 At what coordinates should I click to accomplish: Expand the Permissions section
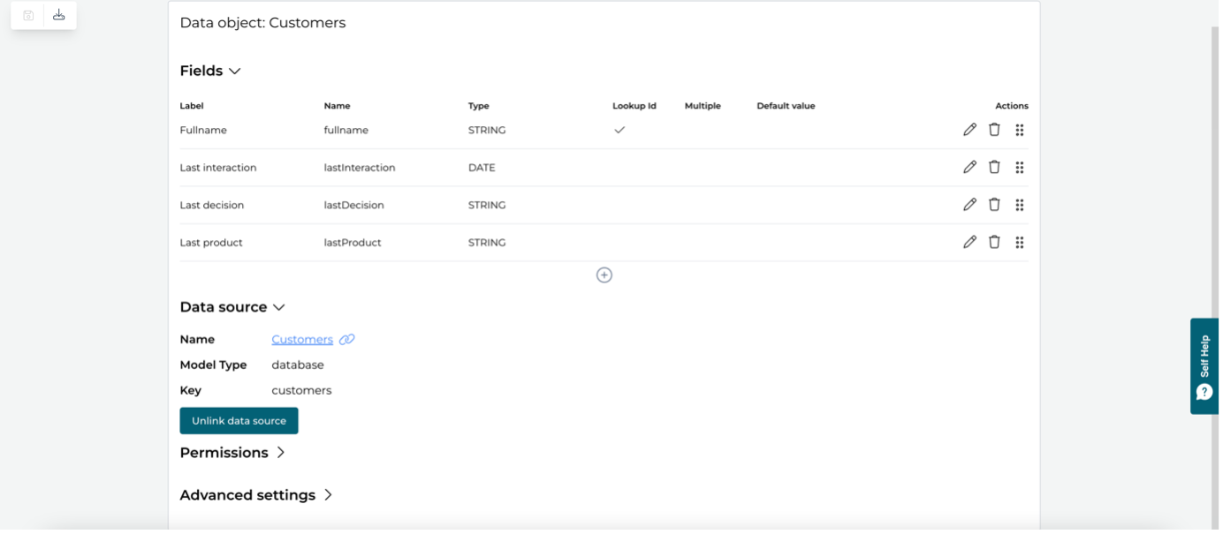pyautogui.click(x=281, y=452)
